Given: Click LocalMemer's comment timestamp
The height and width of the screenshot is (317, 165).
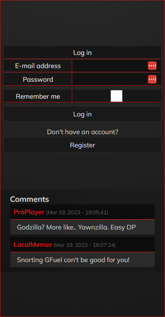Looking at the screenshot, I should pos(85,245).
